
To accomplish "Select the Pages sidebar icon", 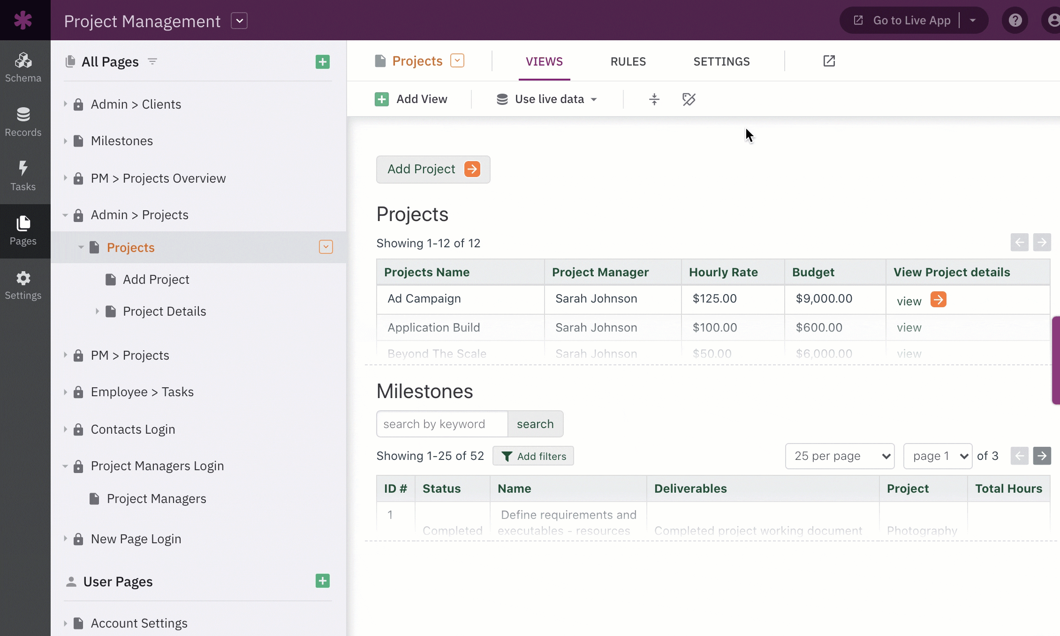I will [23, 231].
